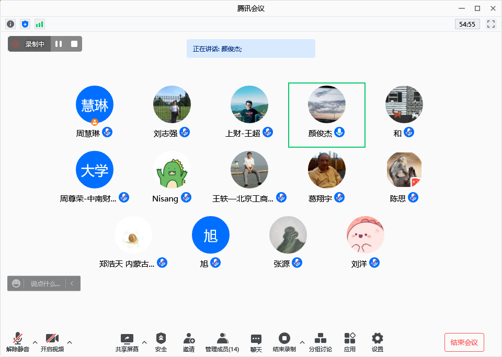
Task: Click the 54:55 meeting timer
Action: coord(467,24)
